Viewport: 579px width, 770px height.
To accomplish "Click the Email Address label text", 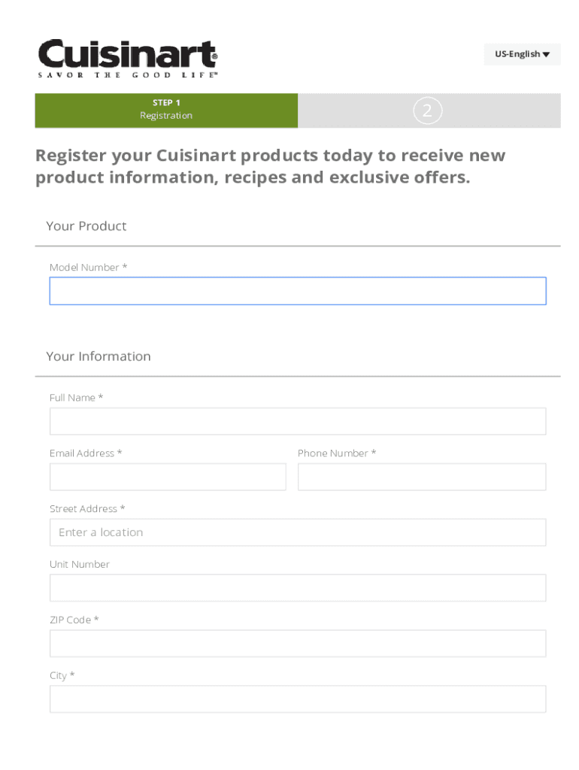I will tap(85, 453).
